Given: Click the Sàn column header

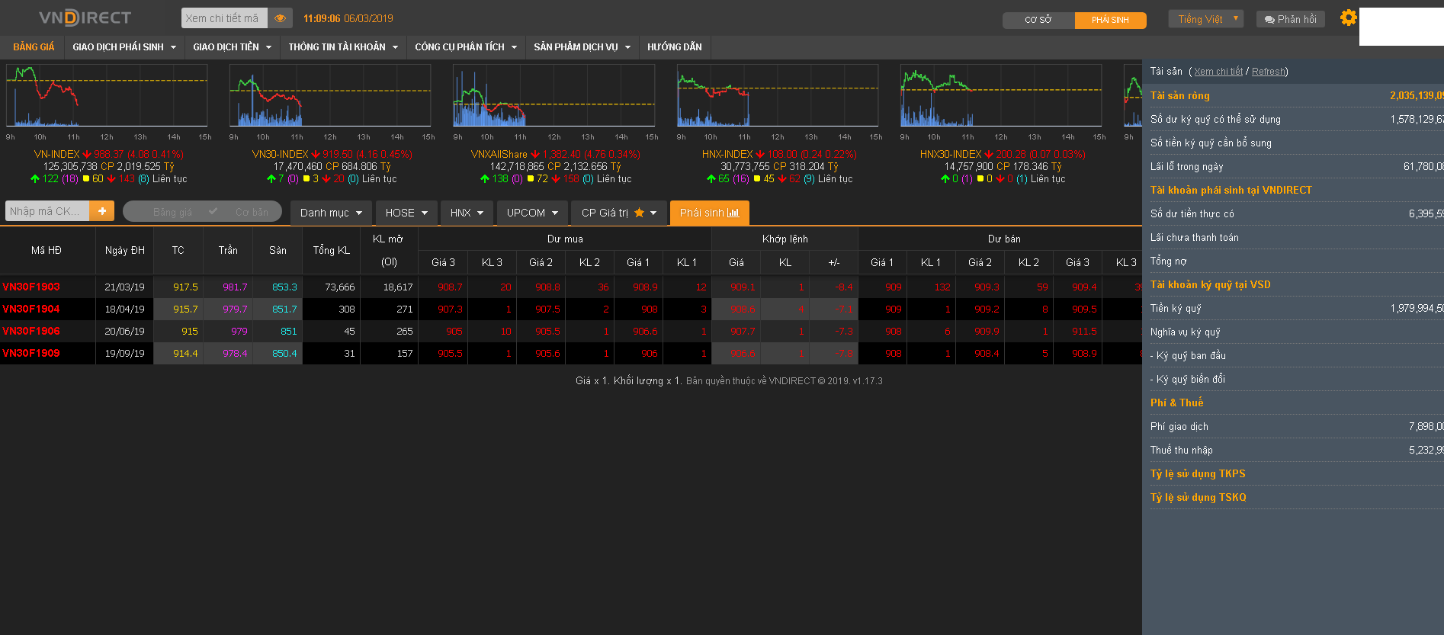Looking at the screenshot, I should (278, 250).
